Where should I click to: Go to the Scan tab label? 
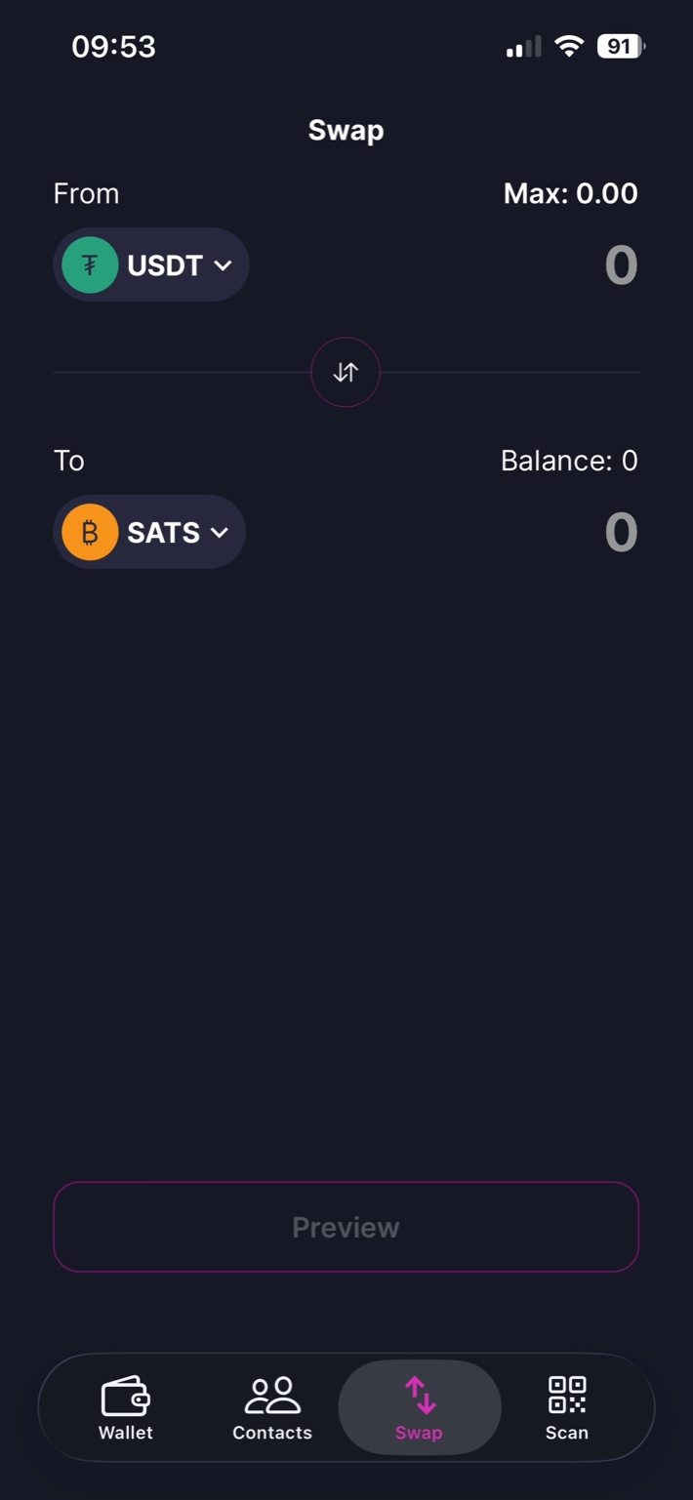pyautogui.click(x=567, y=1433)
